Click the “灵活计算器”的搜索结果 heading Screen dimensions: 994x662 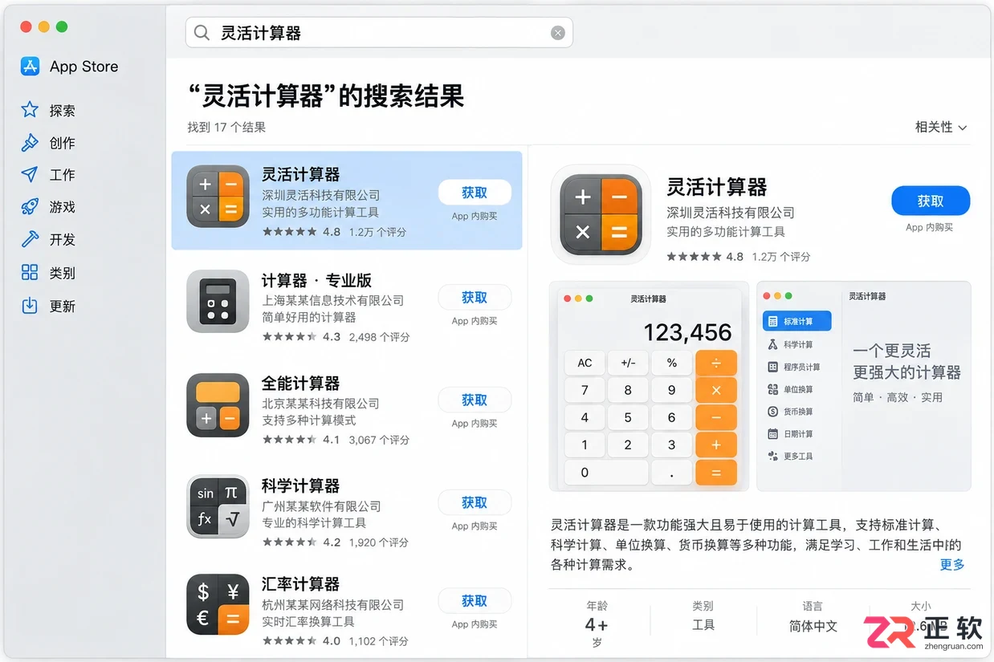pos(326,96)
